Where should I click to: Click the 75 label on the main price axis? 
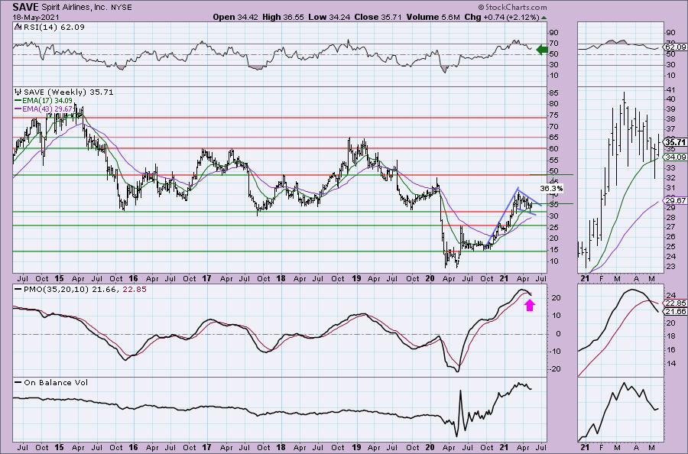553,115
